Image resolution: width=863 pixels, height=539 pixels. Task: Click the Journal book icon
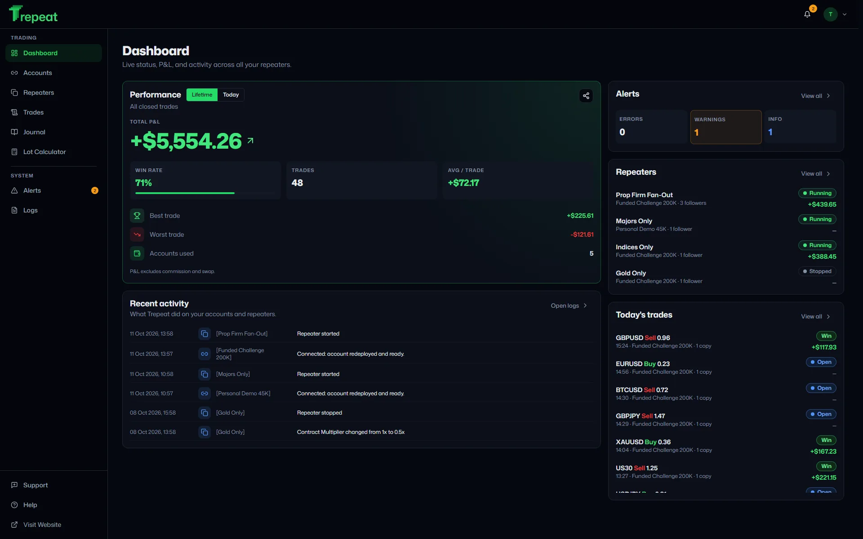(x=14, y=132)
